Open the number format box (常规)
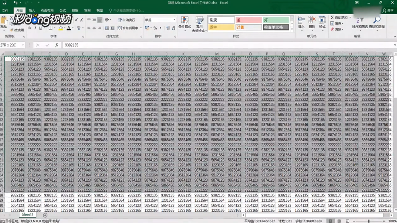 [x=160, y=20]
